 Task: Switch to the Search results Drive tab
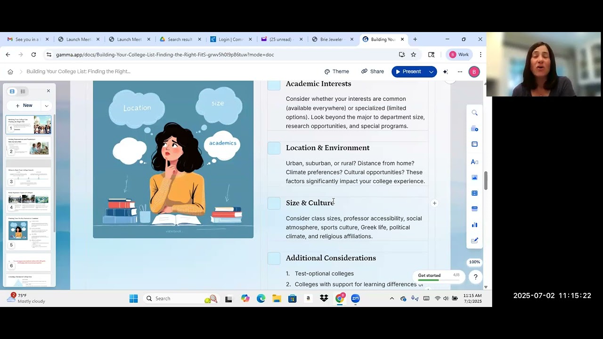point(180,40)
